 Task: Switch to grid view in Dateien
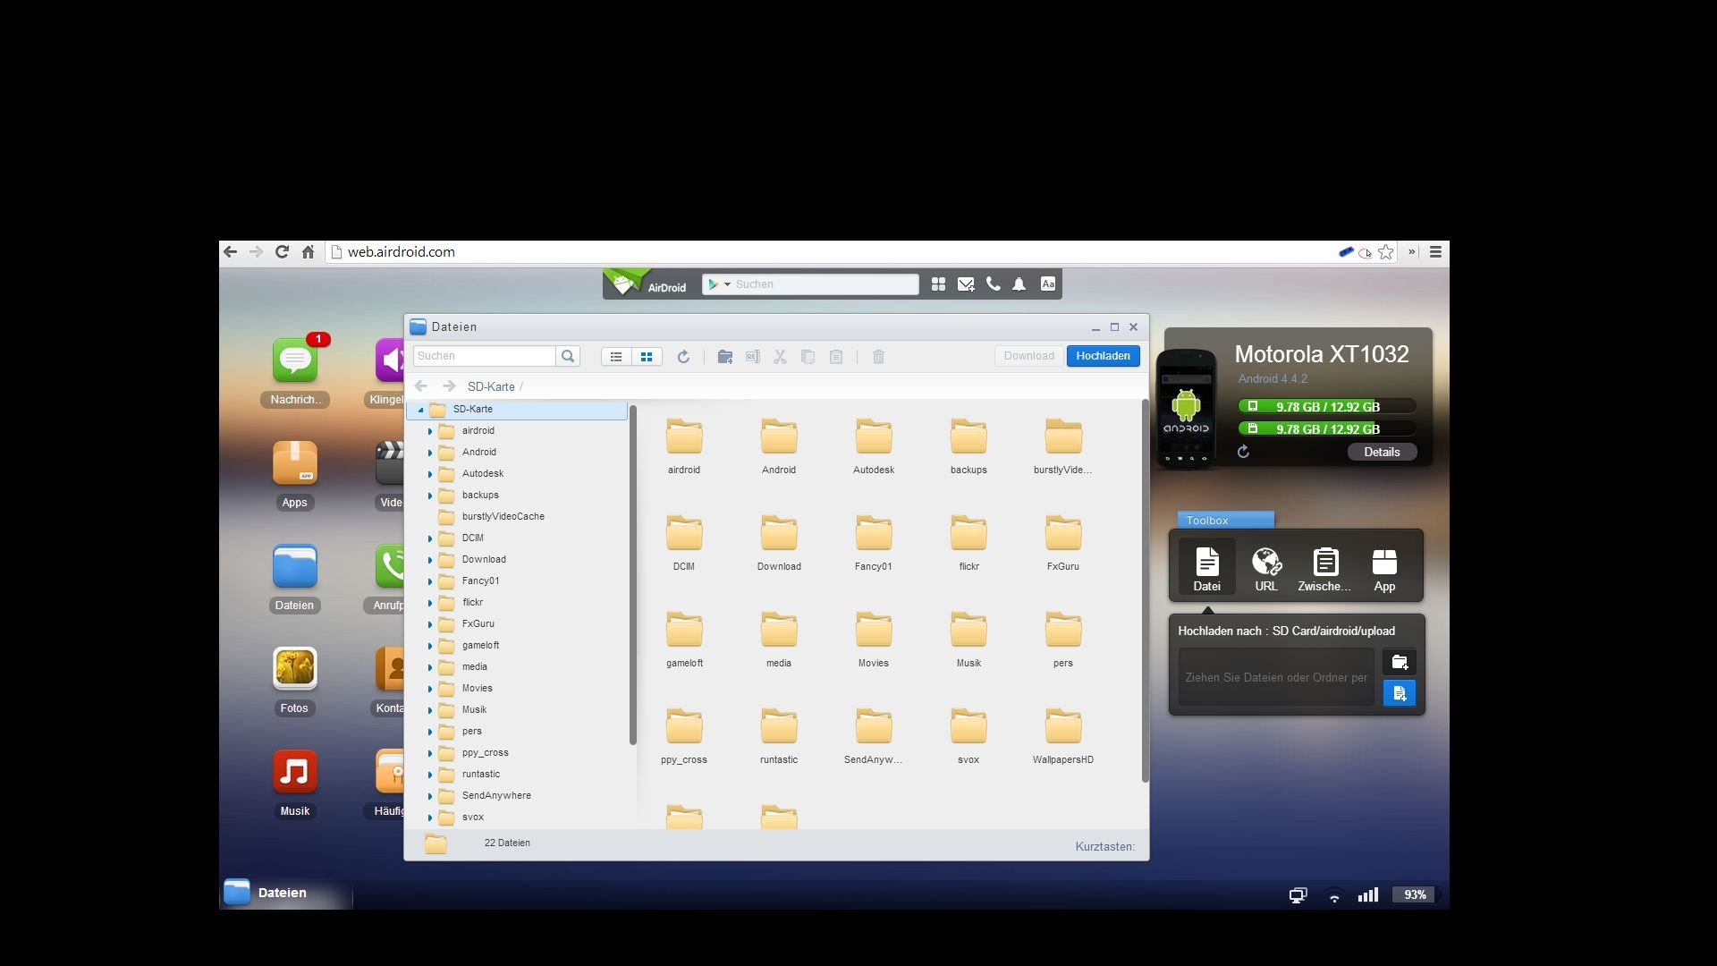coord(647,357)
